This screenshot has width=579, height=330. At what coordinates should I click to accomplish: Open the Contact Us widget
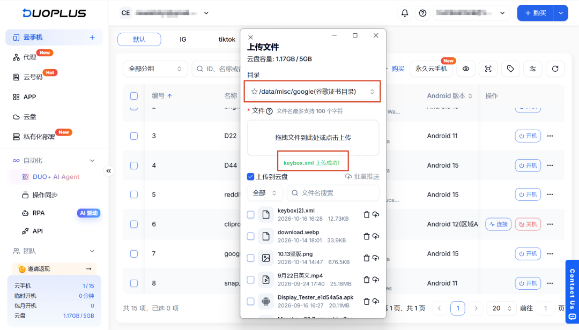(x=572, y=291)
